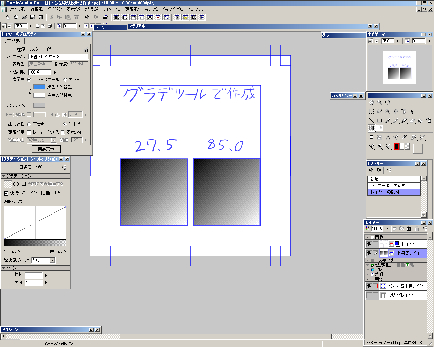The height and width of the screenshot is (347, 434).
Task: Hide the 下書きレイヤー layer via eye icon
Action: (369, 253)
